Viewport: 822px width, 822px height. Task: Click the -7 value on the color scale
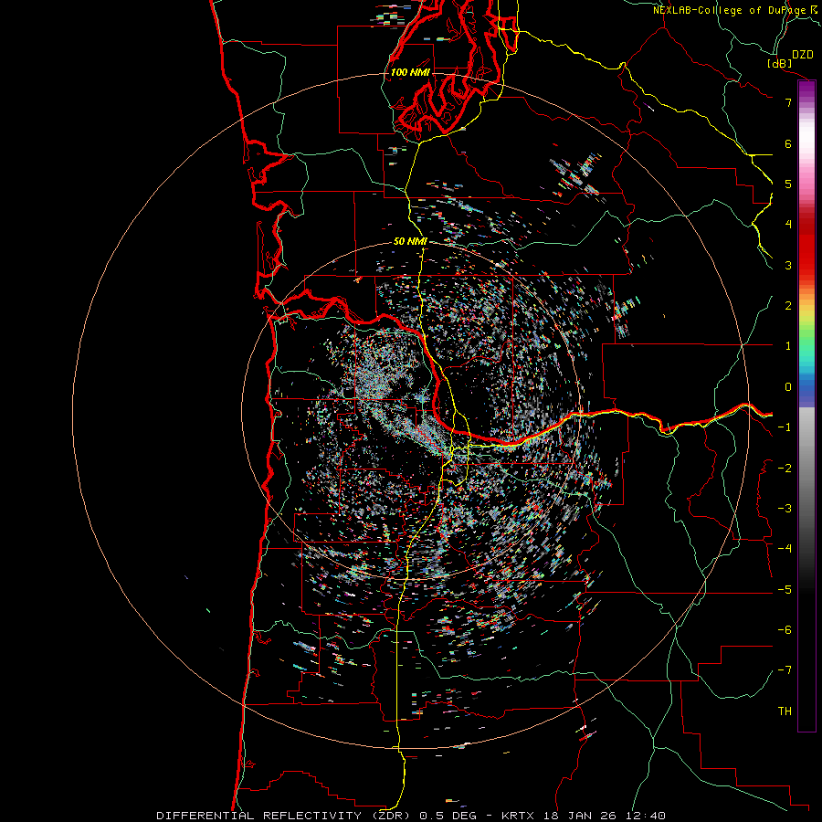(x=785, y=670)
